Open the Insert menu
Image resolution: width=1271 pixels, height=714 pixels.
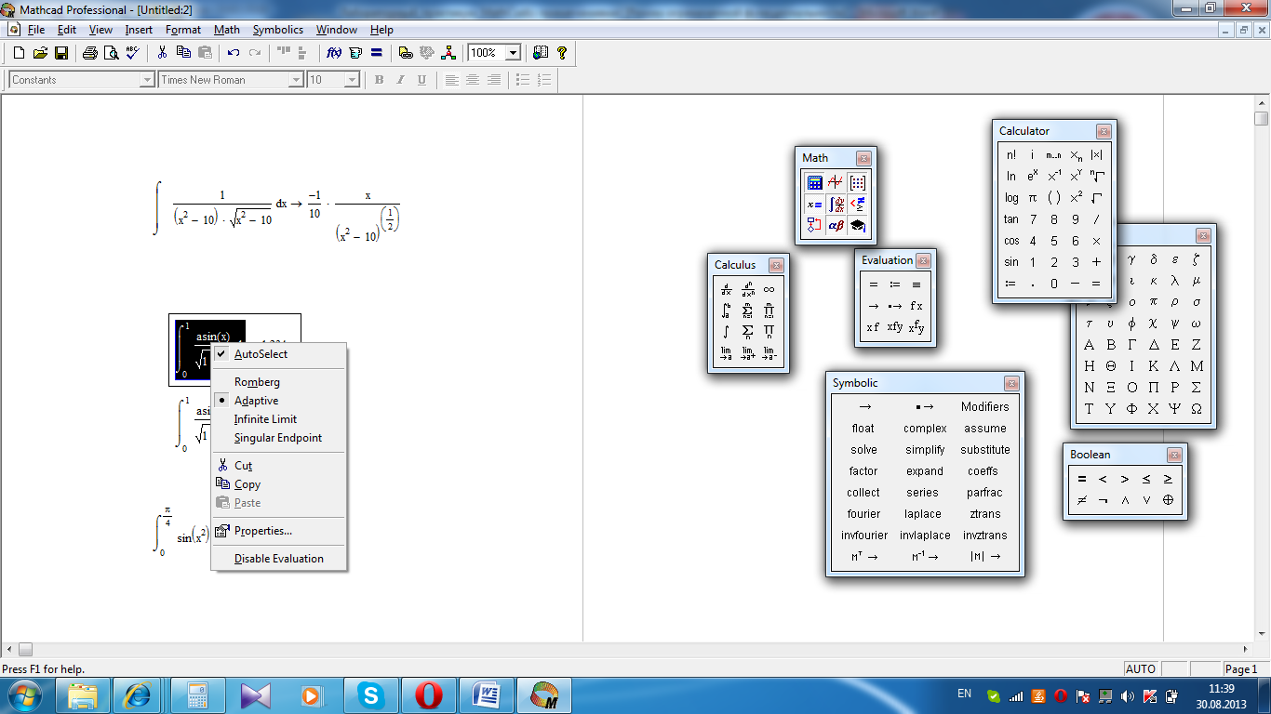(139, 30)
